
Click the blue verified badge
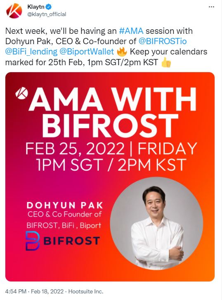point(49,7)
